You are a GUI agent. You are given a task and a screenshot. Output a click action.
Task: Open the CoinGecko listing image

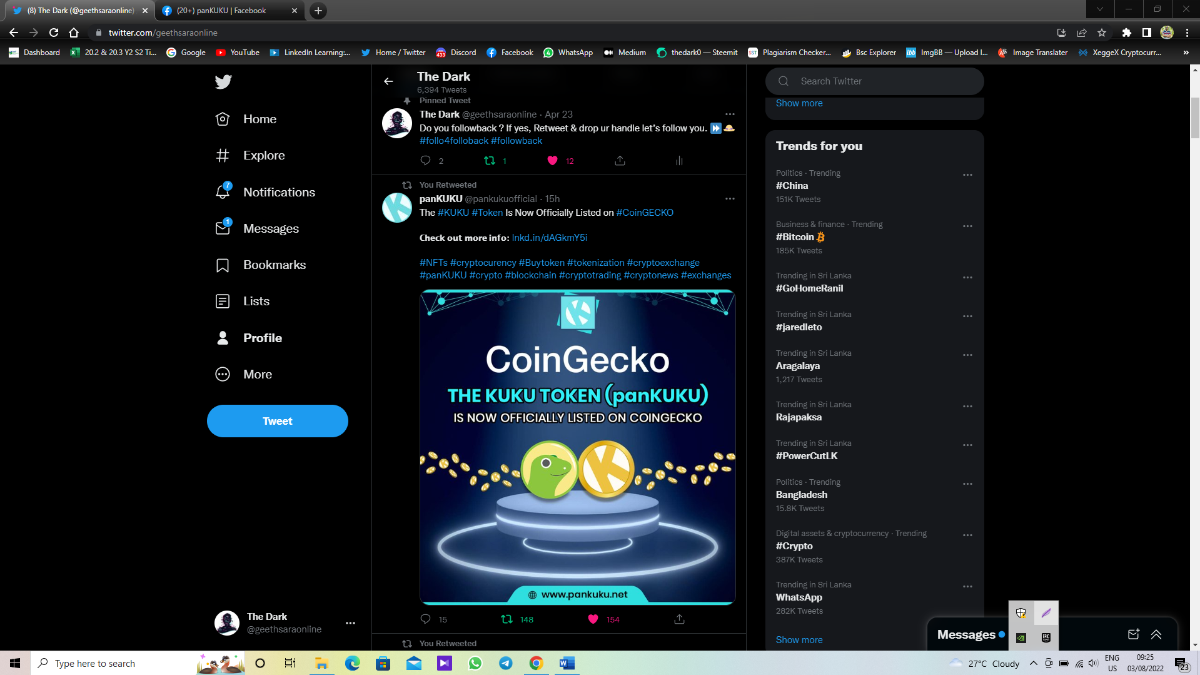coord(578,447)
